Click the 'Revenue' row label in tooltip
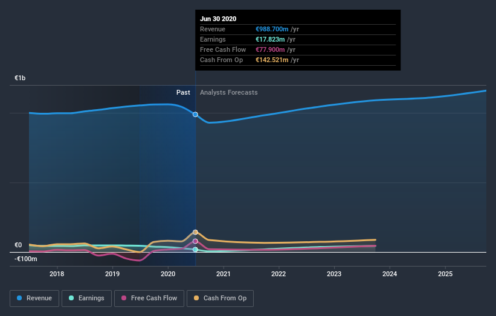The height and width of the screenshot is (316, 496). click(x=213, y=29)
